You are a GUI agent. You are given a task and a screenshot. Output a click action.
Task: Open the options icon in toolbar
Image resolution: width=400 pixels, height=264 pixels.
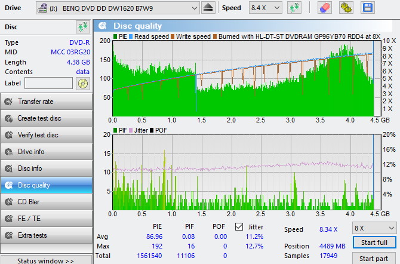tap(346, 8)
